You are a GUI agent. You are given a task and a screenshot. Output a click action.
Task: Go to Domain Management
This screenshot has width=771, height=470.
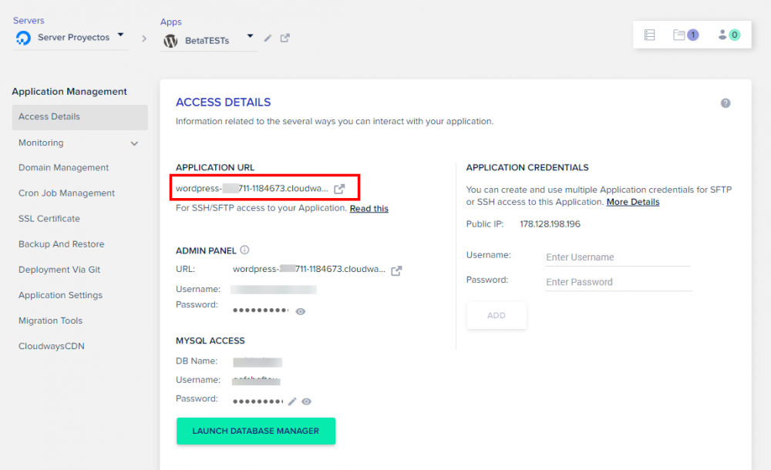point(63,168)
